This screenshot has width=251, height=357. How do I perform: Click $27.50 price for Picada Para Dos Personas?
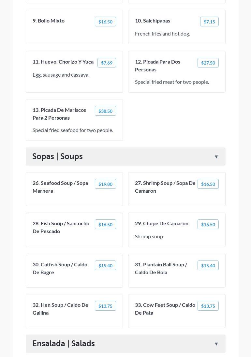[x=208, y=63]
